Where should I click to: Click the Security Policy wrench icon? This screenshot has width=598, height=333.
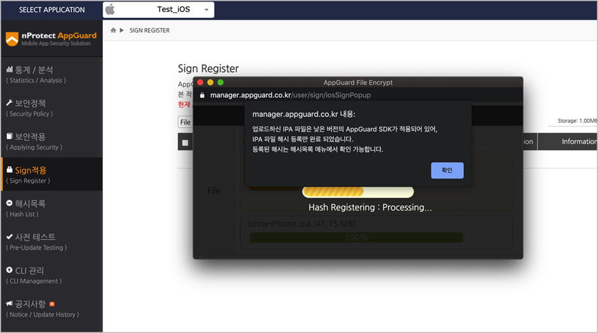10,102
